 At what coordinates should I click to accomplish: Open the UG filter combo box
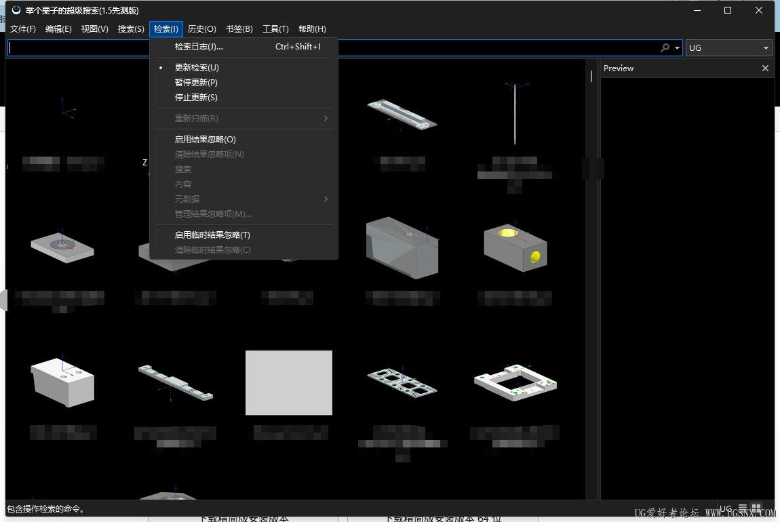(729, 47)
